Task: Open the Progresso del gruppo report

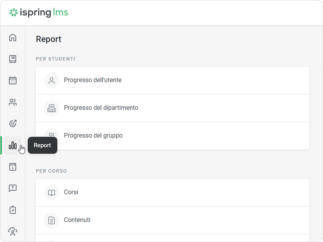Action: point(93,136)
